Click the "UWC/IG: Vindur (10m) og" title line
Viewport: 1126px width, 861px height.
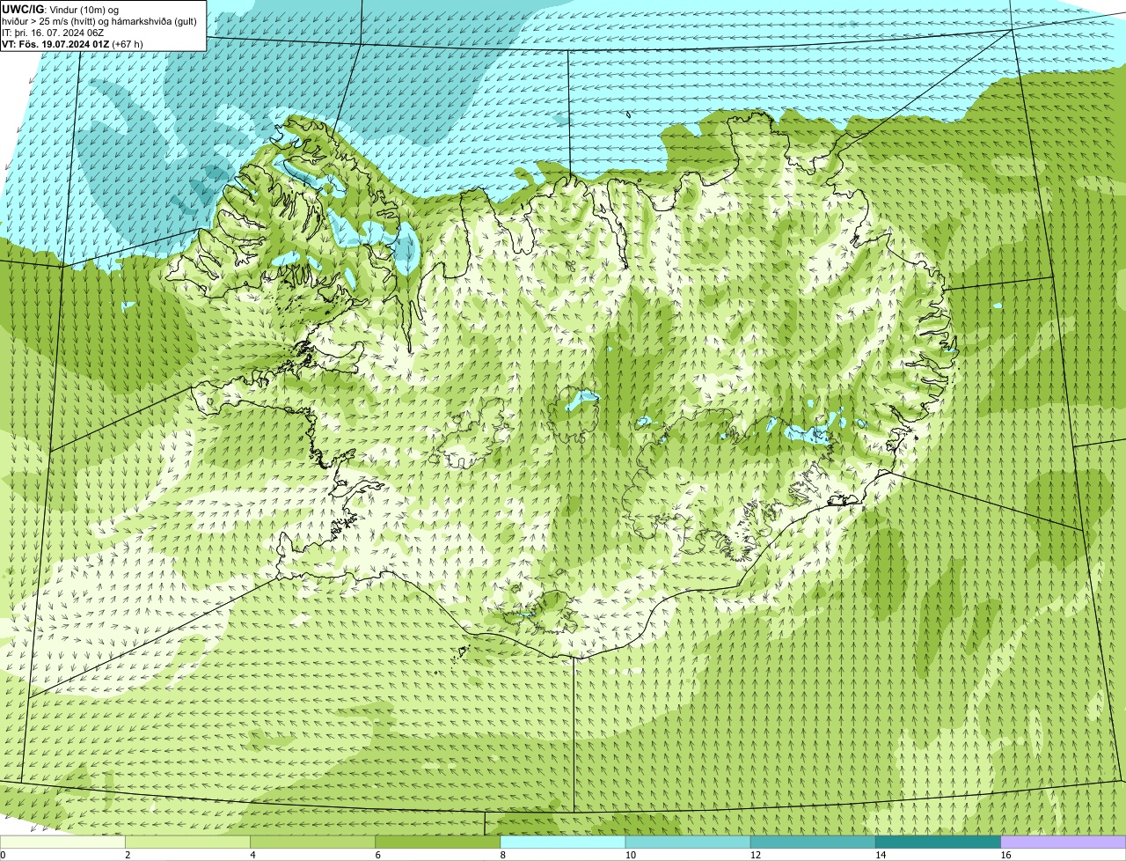(61, 9)
